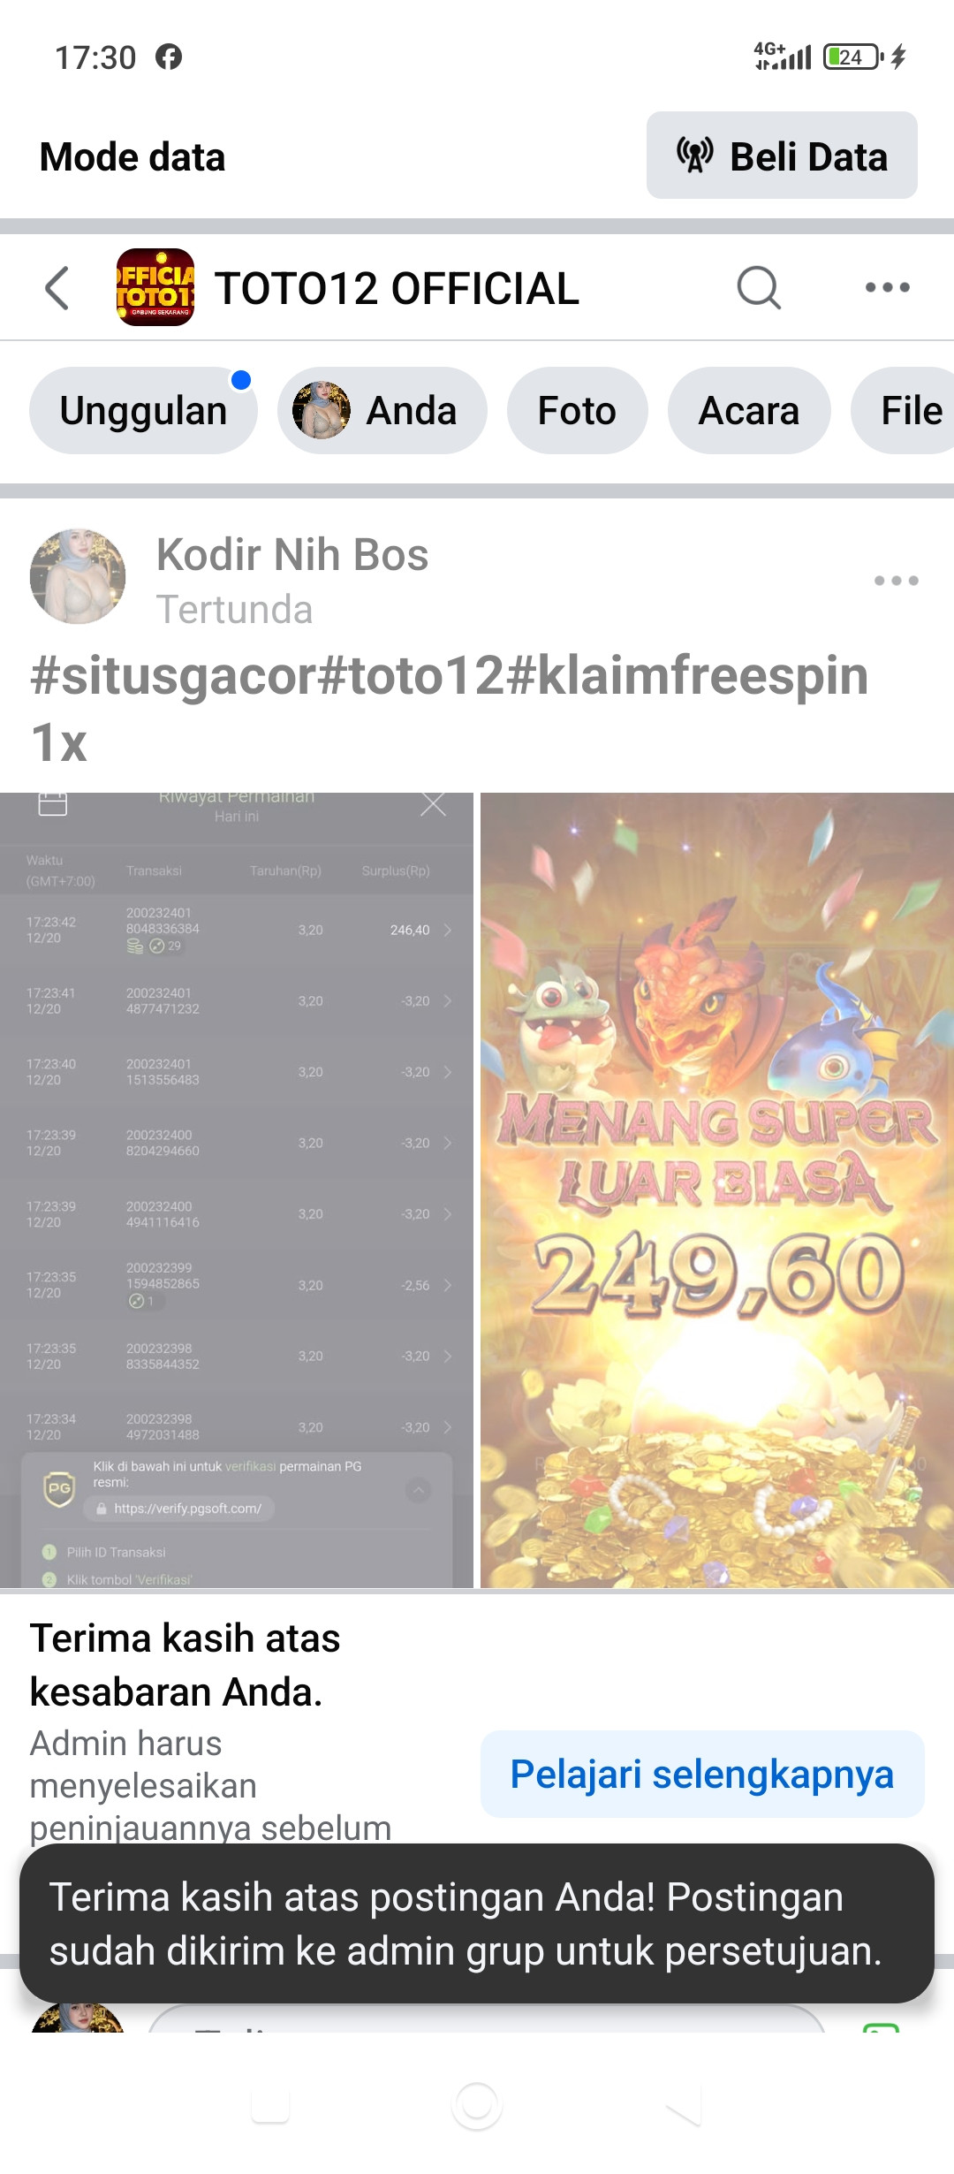Tap the battery indicator in the status bar
Image resolution: width=954 pixels, height=2174 pixels.
coord(852,57)
